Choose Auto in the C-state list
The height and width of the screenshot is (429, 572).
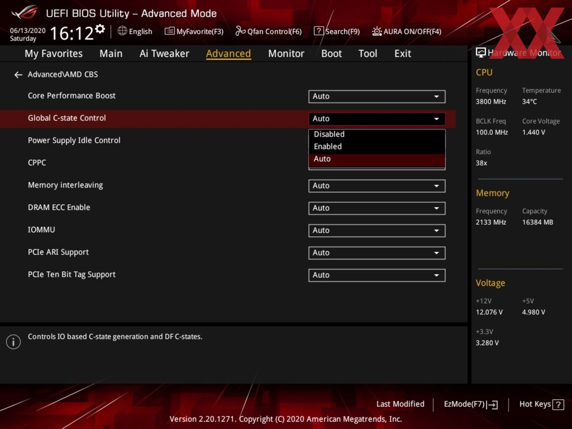[x=377, y=159]
